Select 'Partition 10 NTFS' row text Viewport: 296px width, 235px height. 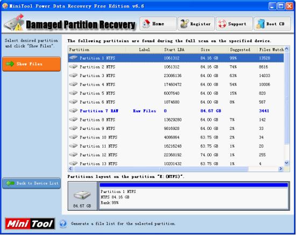(x=98, y=137)
